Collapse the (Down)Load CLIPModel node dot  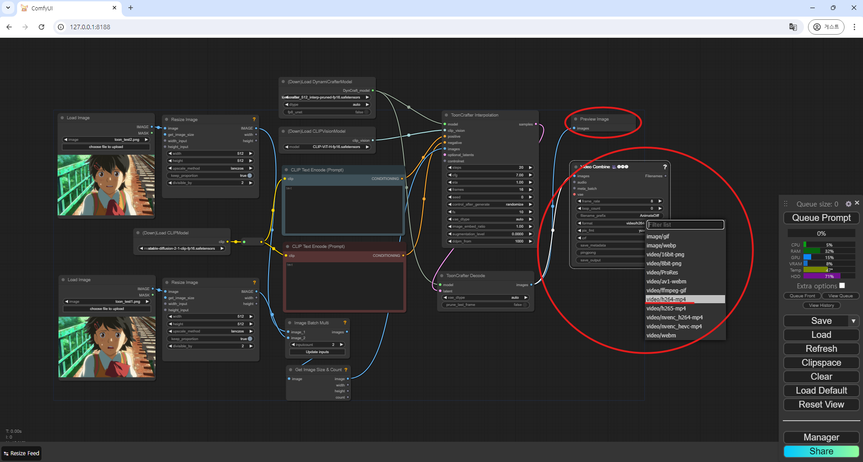click(138, 233)
